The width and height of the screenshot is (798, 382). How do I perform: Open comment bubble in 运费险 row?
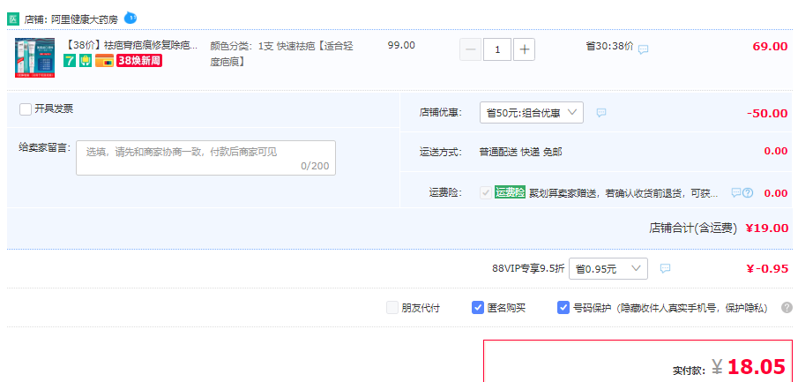pos(736,192)
